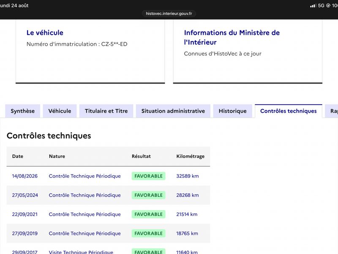Click the Date column header
The height and width of the screenshot is (254, 338).
coord(18,156)
